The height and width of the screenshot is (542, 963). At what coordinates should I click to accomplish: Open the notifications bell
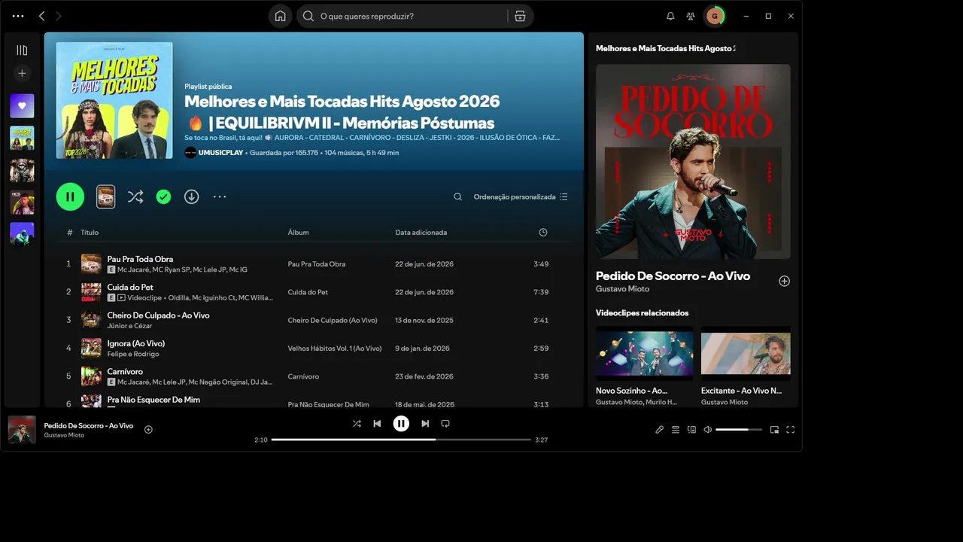point(670,16)
